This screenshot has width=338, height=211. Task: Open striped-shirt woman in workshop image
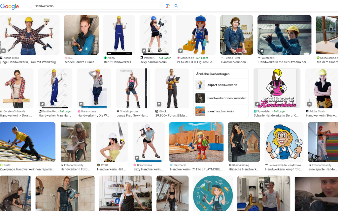[264, 193]
